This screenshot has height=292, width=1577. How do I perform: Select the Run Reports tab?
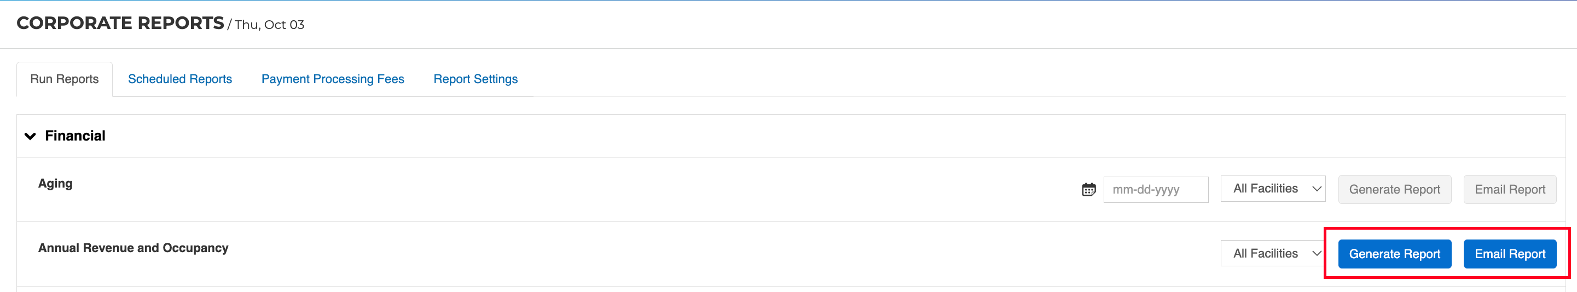(64, 79)
